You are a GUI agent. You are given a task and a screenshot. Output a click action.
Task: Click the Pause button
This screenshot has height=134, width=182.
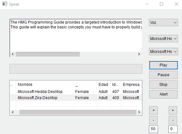(x=164, y=75)
